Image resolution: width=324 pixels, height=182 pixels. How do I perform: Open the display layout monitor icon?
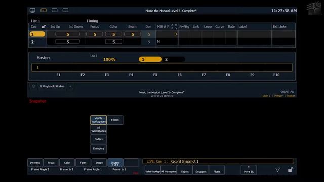pyautogui.click(x=32, y=10)
